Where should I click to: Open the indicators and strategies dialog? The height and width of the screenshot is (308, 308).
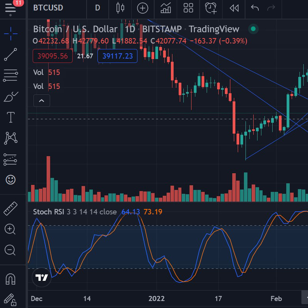click(165, 8)
